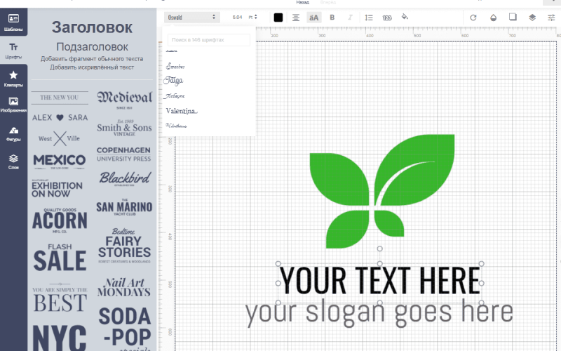This screenshot has width=561, height=351.
Task: Open the Шаблоны templates sidebar tab
Action: (x=13, y=22)
